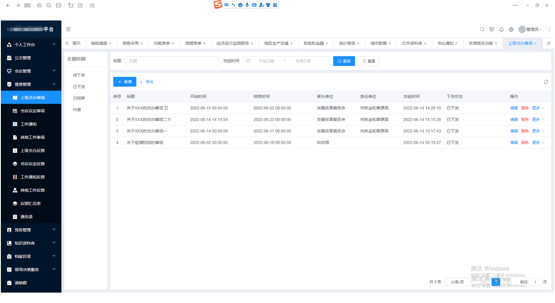Click the 新增 button
This screenshot has width=555, height=303.
click(124, 82)
